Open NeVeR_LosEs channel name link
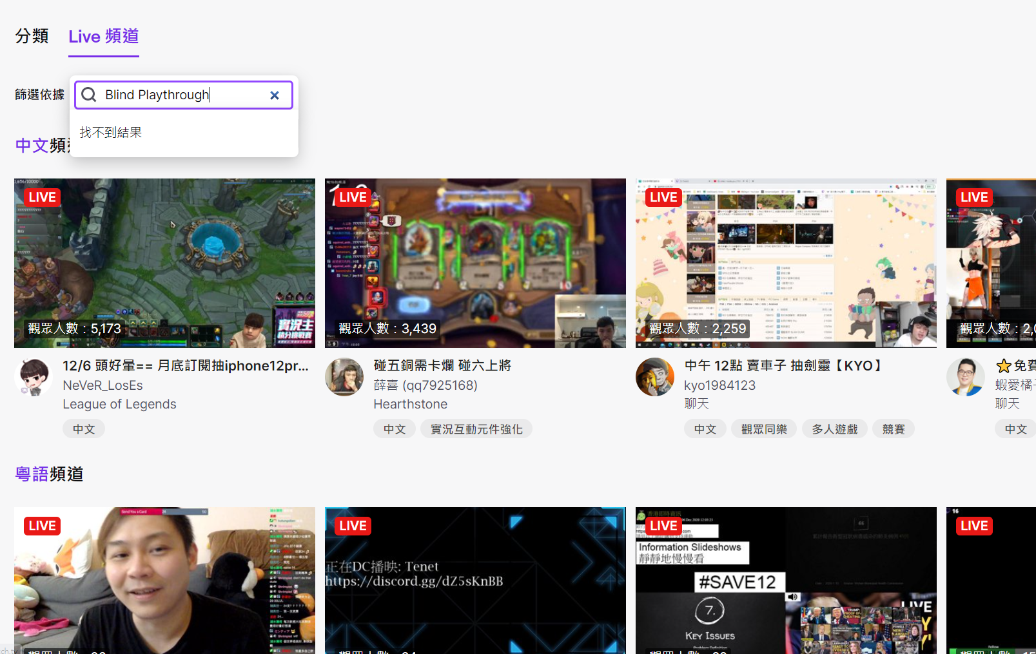 click(x=103, y=385)
